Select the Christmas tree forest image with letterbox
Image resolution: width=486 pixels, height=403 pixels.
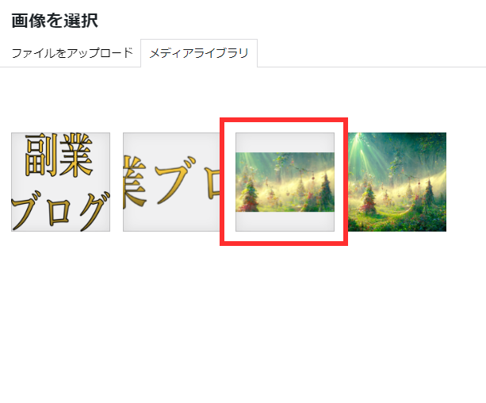[285, 182]
